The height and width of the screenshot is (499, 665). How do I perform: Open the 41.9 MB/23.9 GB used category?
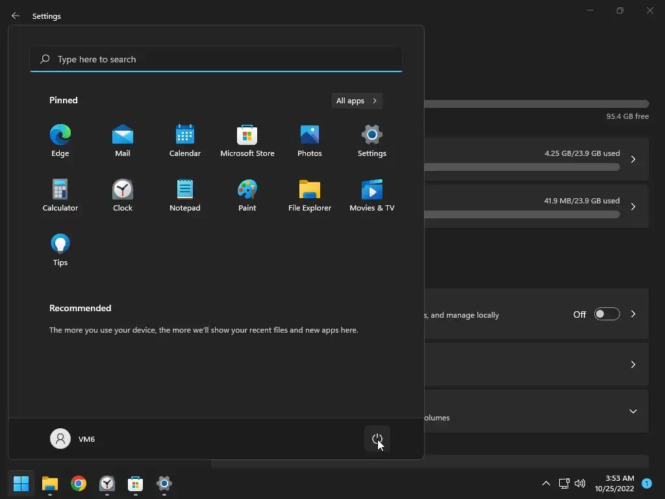pyautogui.click(x=536, y=206)
